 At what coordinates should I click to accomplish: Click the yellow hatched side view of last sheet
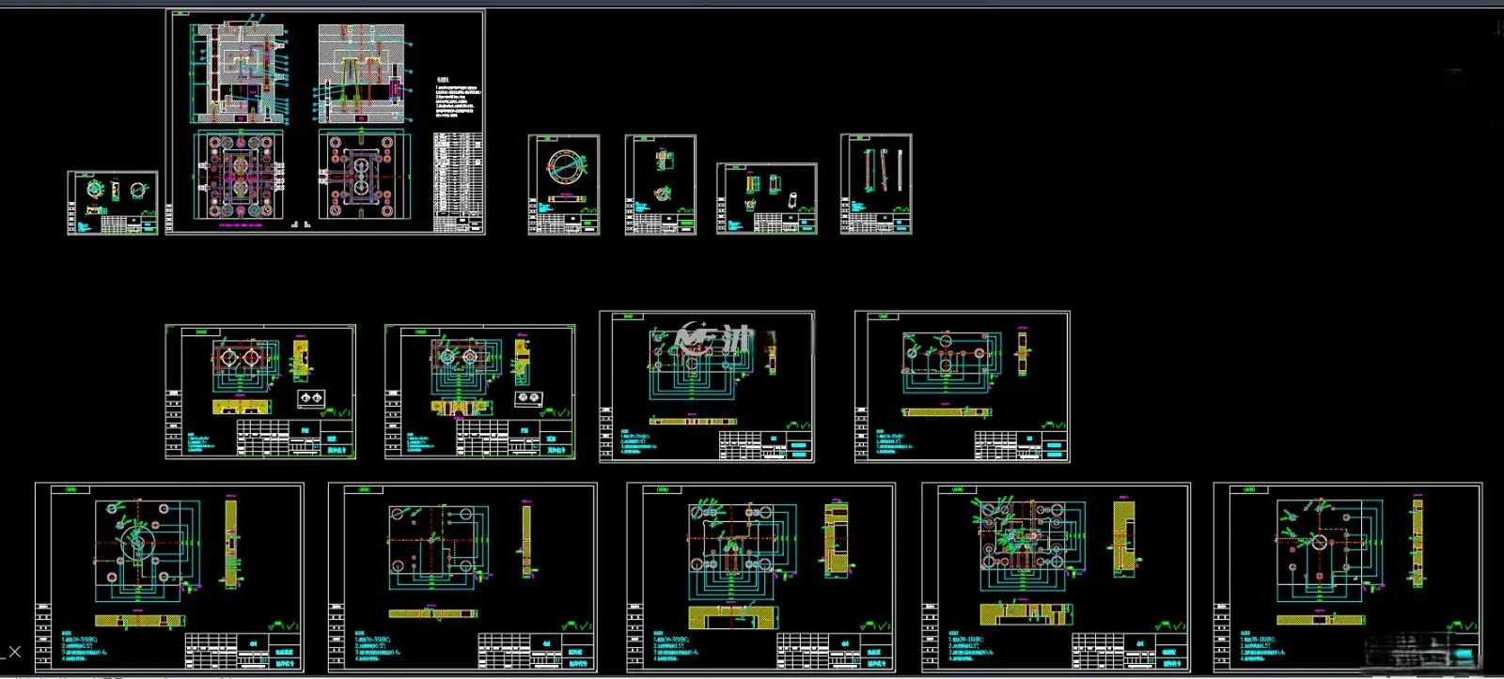(x=1417, y=544)
